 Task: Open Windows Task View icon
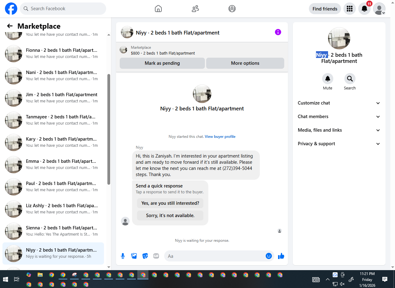(x=17, y=279)
